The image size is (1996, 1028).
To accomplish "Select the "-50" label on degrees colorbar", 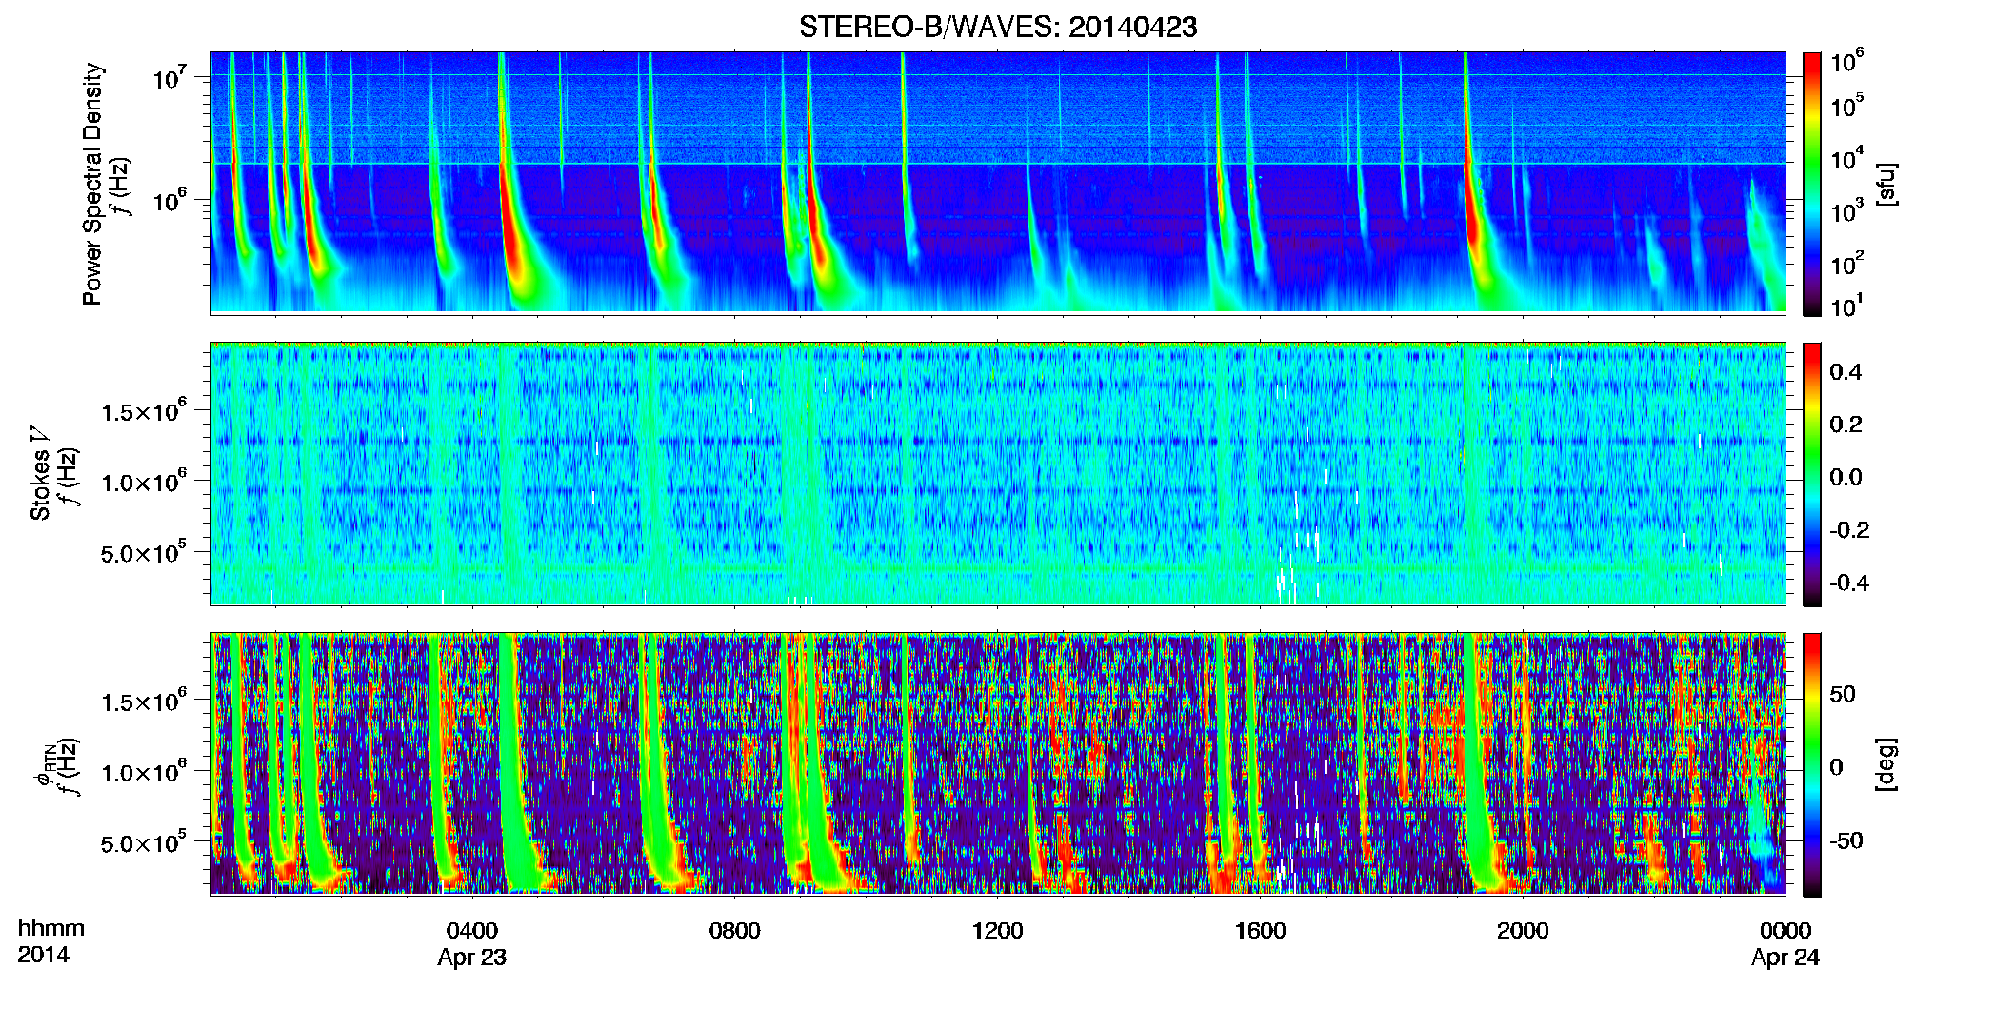I will click(x=1846, y=841).
